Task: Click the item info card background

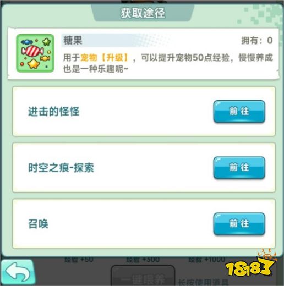Action: pyautogui.click(x=143, y=54)
